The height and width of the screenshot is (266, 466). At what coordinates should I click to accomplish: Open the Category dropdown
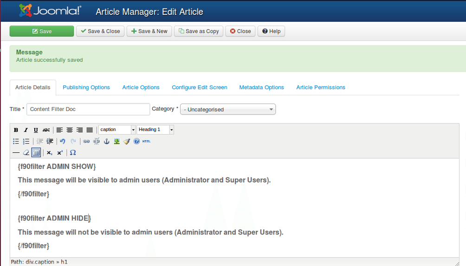pos(228,110)
